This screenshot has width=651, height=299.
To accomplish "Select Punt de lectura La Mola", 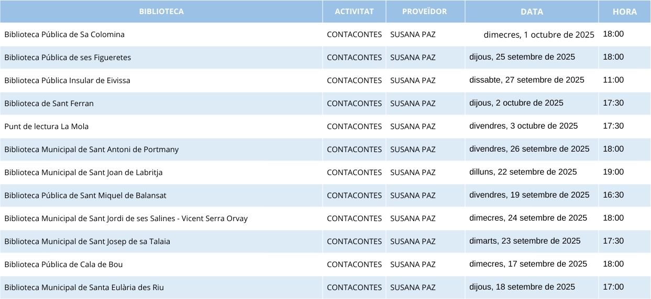I will 47,126.
